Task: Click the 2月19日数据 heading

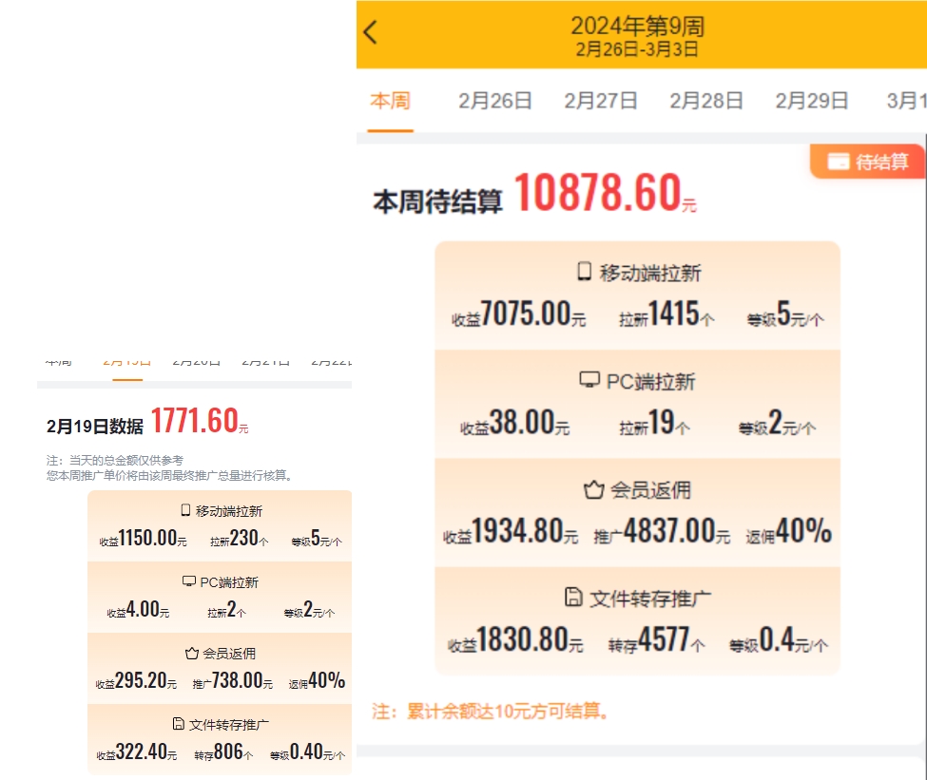Action: [94, 426]
